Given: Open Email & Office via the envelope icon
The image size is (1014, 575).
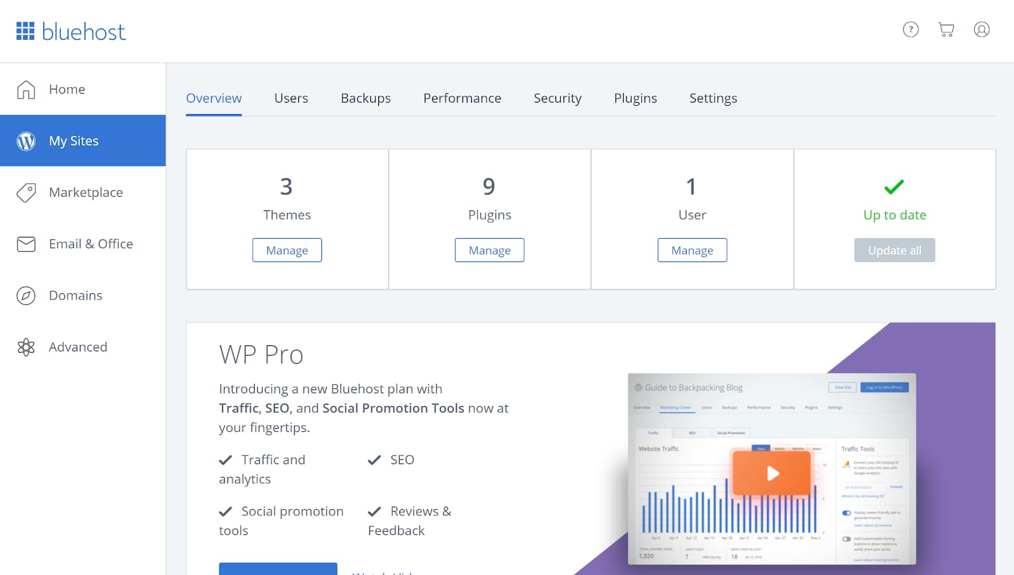Looking at the screenshot, I should coord(25,244).
